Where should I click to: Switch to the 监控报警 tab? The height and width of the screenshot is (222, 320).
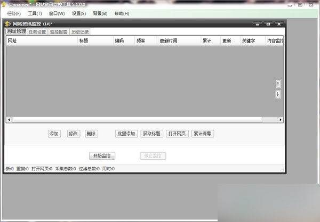click(59, 32)
